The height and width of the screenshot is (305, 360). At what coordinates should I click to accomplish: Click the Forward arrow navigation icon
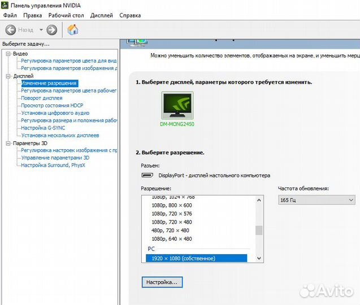[x=51, y=30]
